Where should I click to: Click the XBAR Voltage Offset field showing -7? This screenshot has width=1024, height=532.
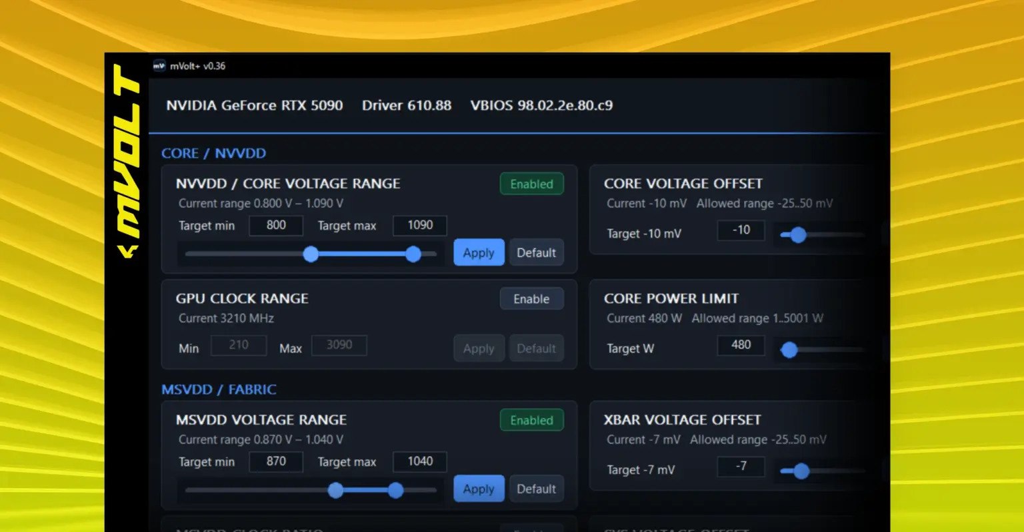(x=741, y=466)
